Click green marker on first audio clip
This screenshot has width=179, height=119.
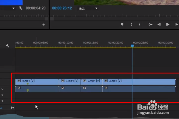pyautogui.click(x=28, y=90)
